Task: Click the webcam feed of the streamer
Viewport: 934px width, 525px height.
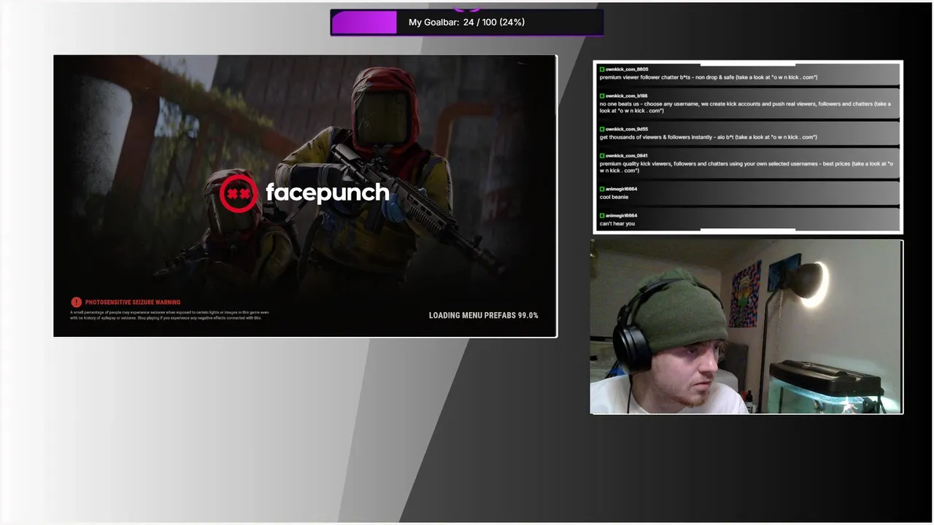Action: tap(746, 327)
